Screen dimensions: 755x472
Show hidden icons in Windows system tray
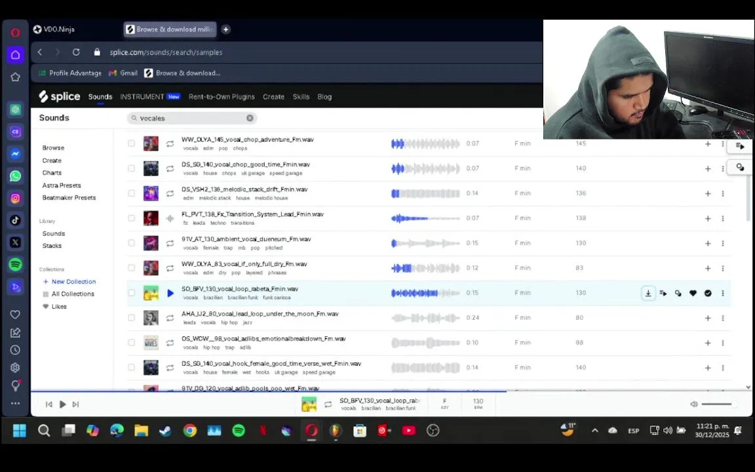point(594,431)
